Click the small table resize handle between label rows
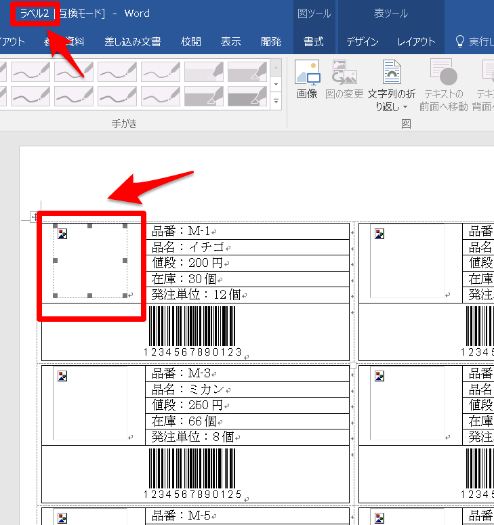The width and height of the screenshot is (494, 525). click(x=353, y=365)
